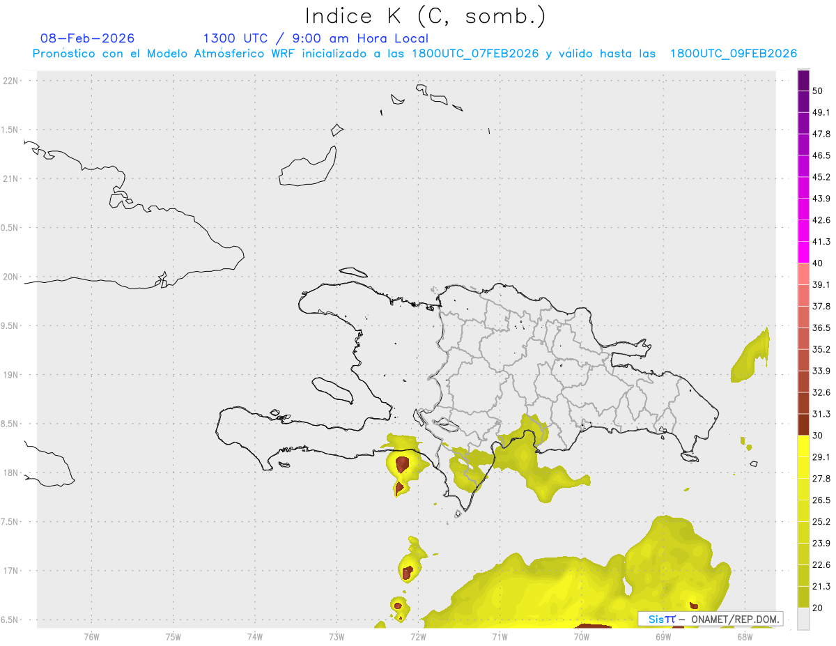Viewport: 836px width, 646px height.
Task: Click the colorbar value "27.8"
Action: point(821,479)
